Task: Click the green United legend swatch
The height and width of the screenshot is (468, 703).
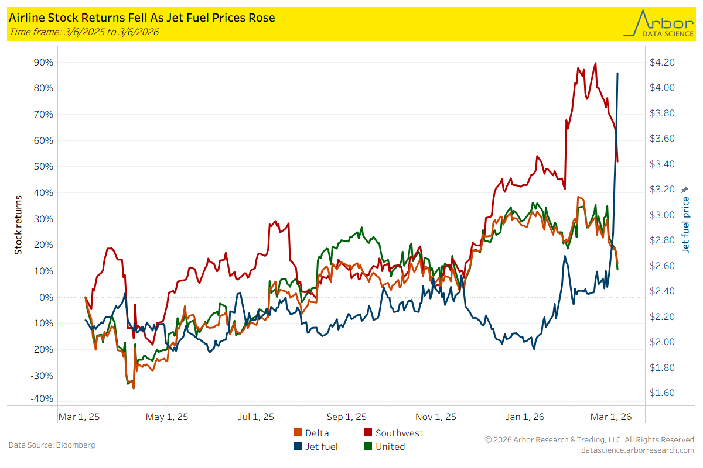Action: click(x=367, y=447)
